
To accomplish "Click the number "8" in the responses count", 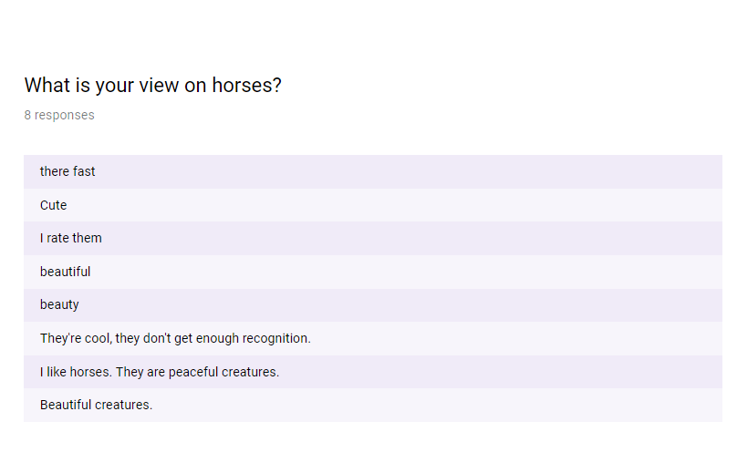I will (28, 115).
